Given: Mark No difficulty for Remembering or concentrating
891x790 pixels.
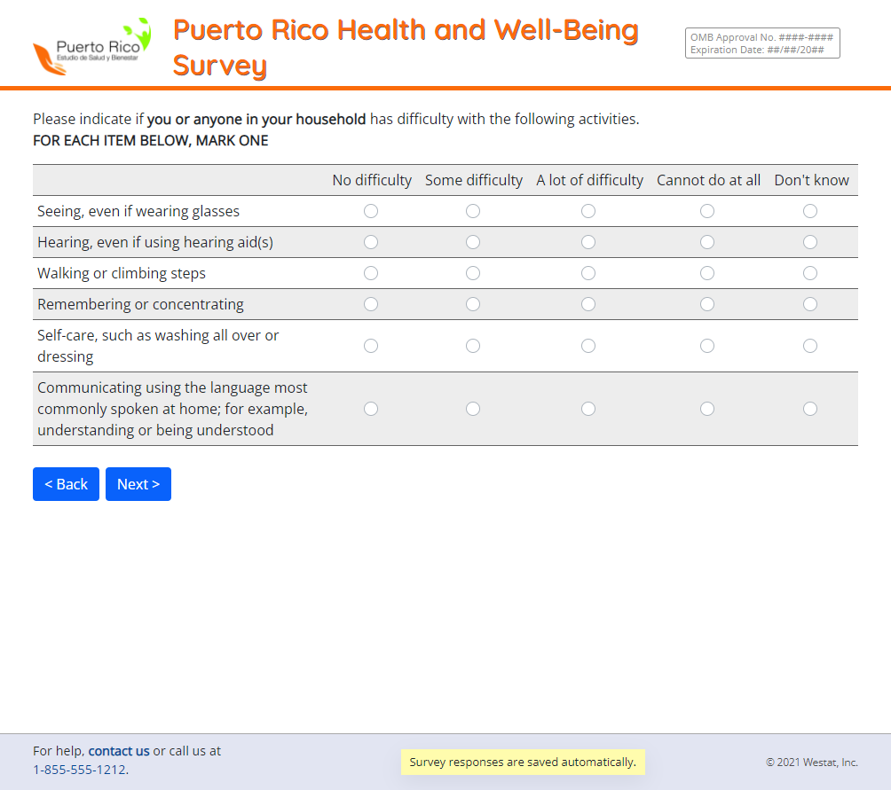Looking at the screenshot, I should click(x=371, y=304).
